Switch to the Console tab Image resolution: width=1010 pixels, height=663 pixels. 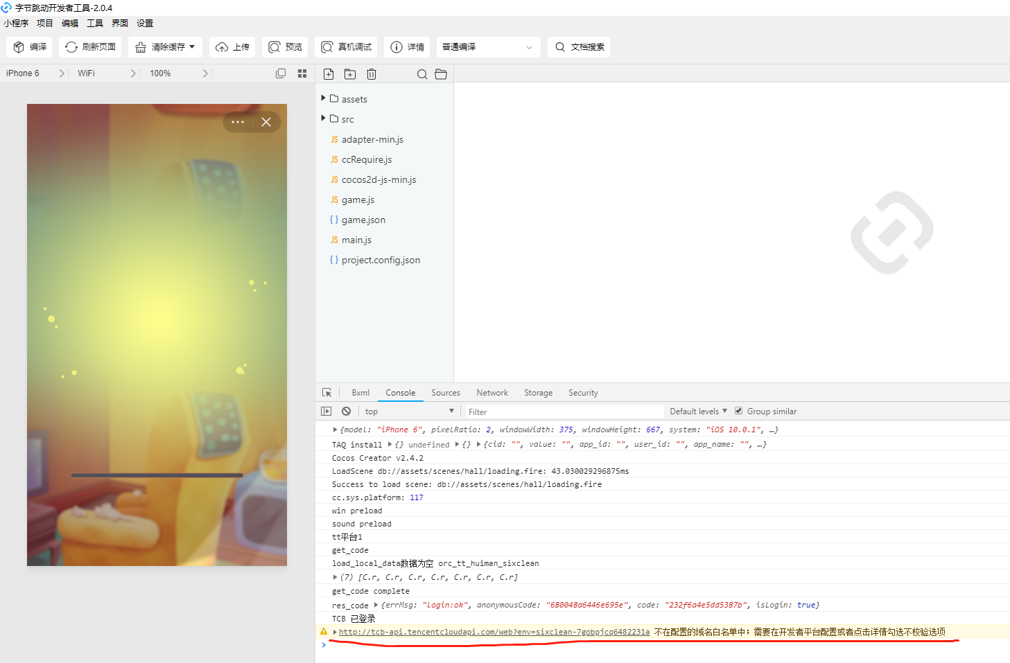401,393
